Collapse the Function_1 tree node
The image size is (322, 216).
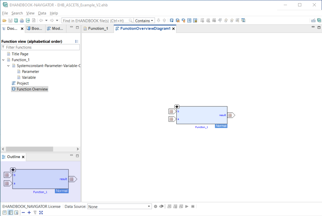[4, 60]
